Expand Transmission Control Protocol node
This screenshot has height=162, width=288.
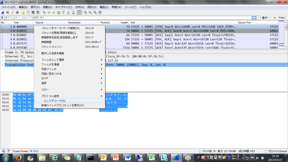(x=3, y=65)
